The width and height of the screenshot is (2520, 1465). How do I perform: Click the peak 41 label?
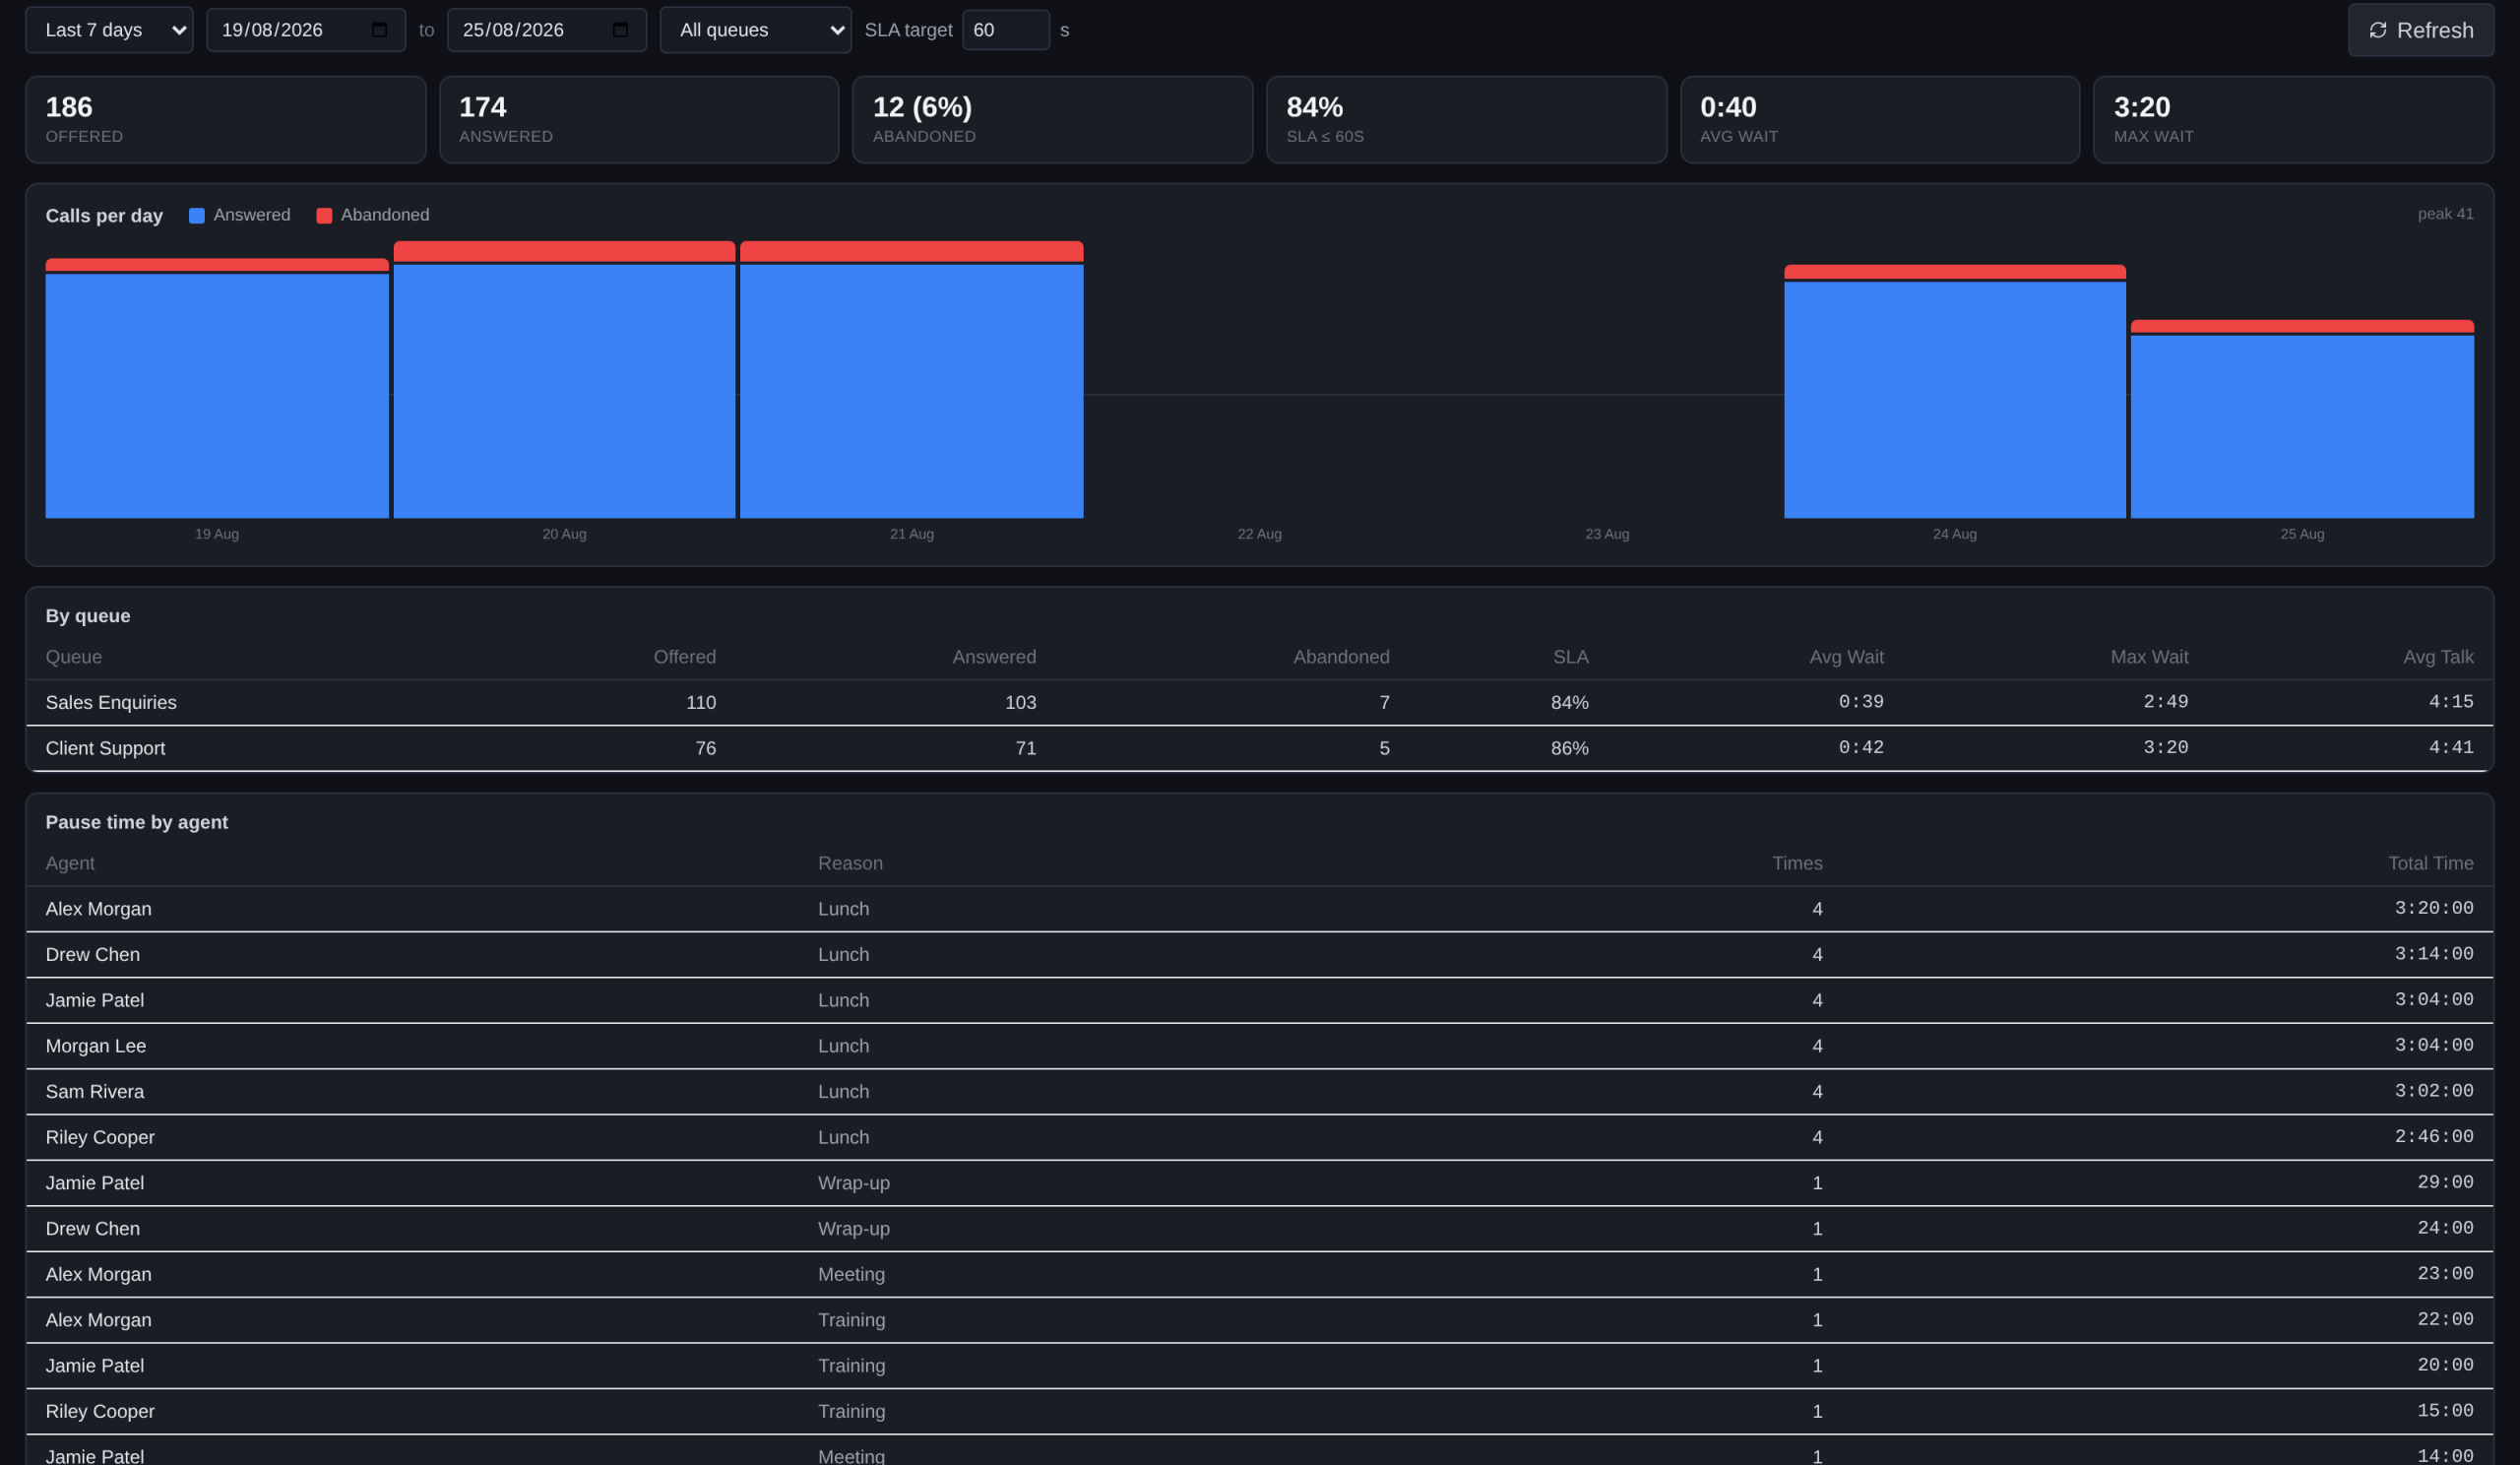point(2445,214)
